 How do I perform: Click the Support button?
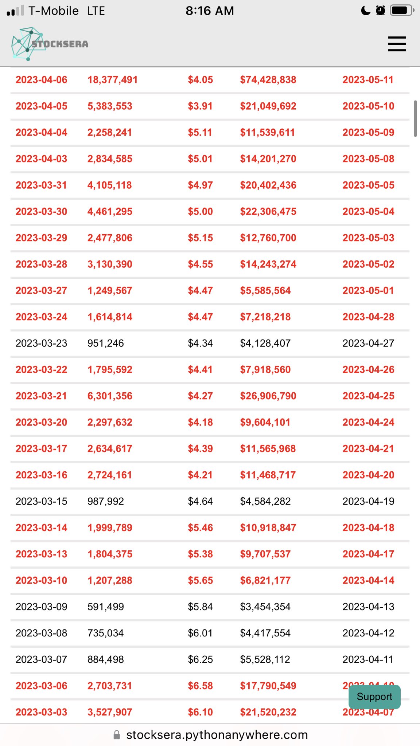click(x=374, y=696)
